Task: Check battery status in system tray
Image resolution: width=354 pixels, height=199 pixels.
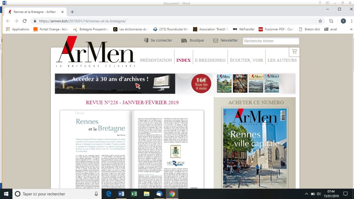Action: [313, 194]
